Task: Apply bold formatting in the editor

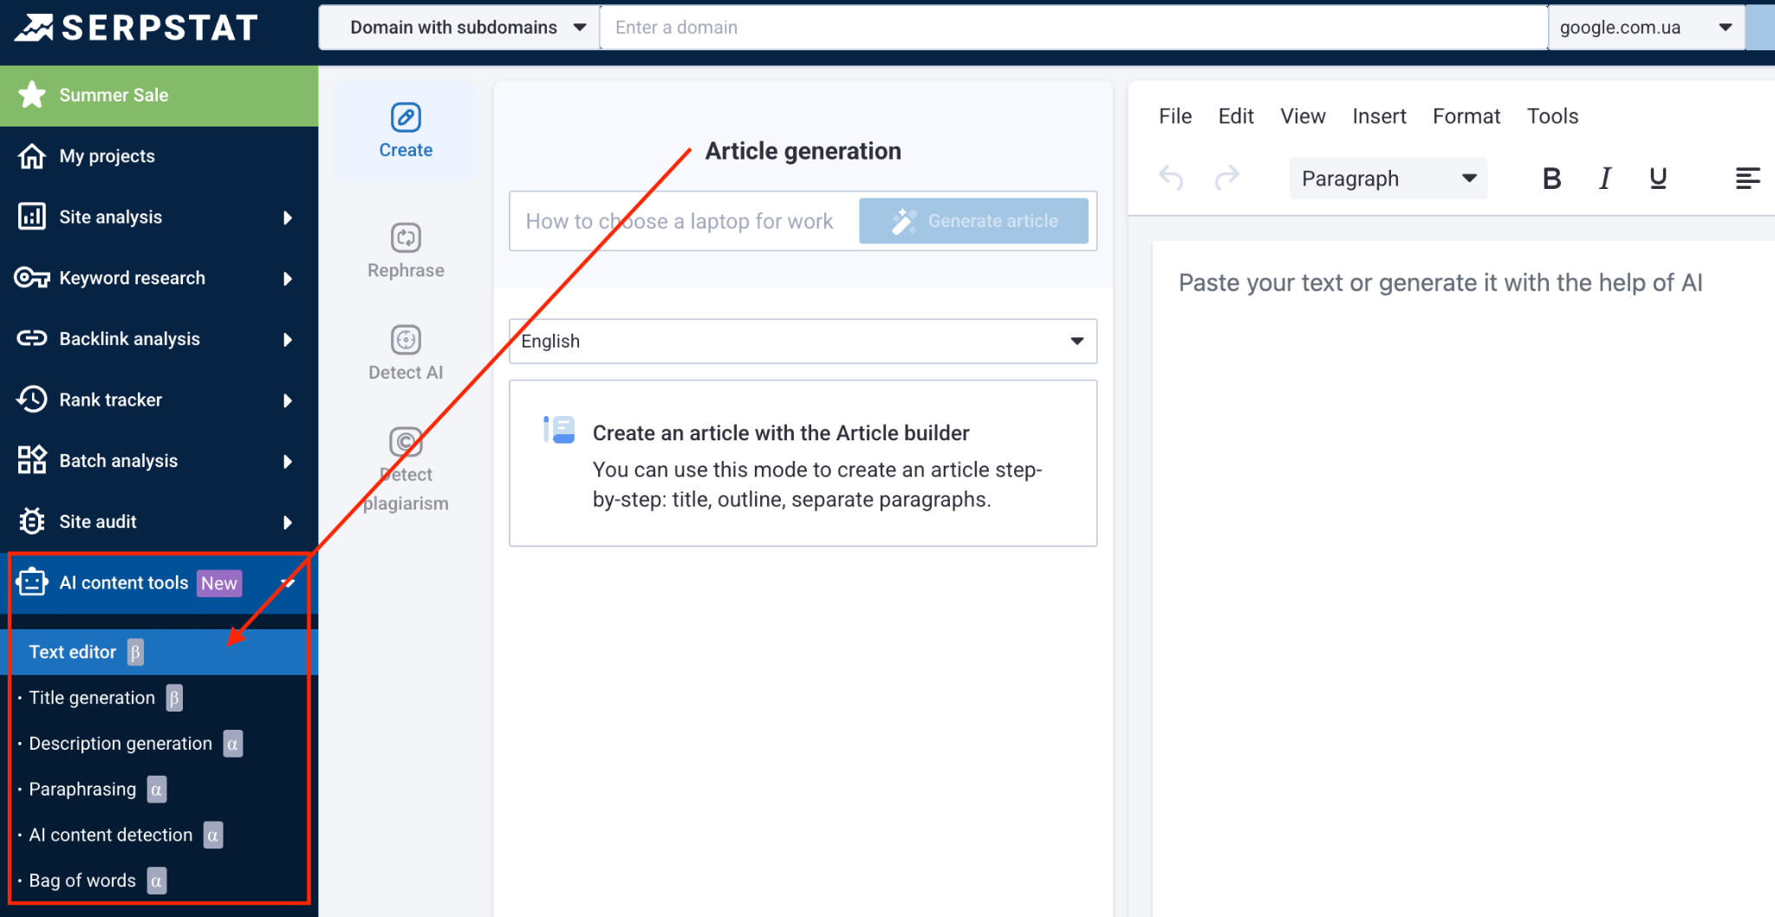Action: click(x=1551, y=178)
